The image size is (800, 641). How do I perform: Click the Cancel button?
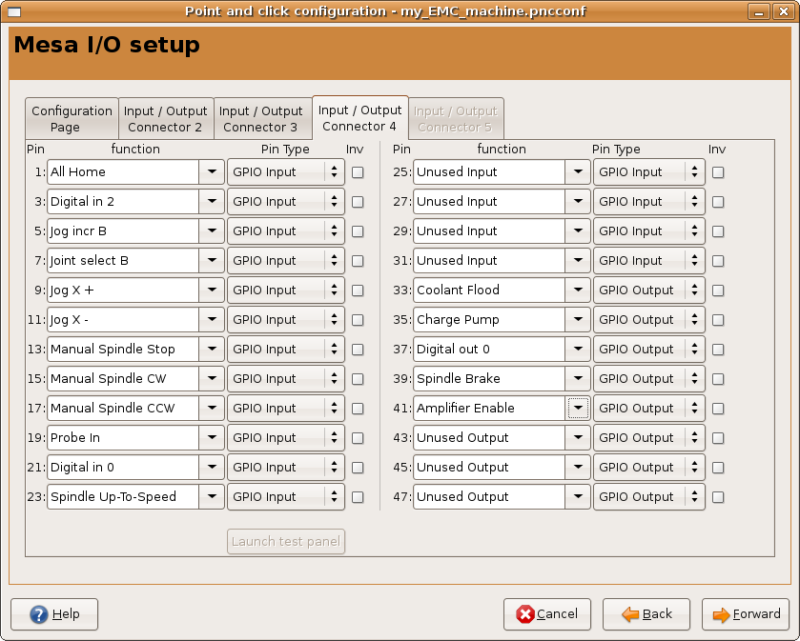[x=547, y=614]
